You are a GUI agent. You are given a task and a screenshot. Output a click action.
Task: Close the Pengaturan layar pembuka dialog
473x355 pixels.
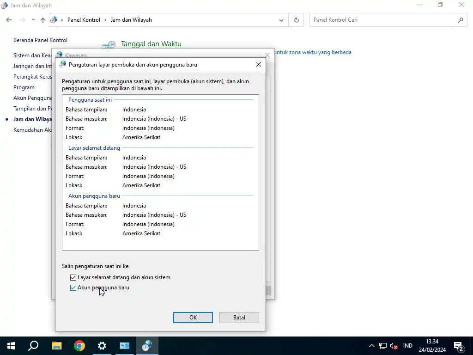coord(259,64)
